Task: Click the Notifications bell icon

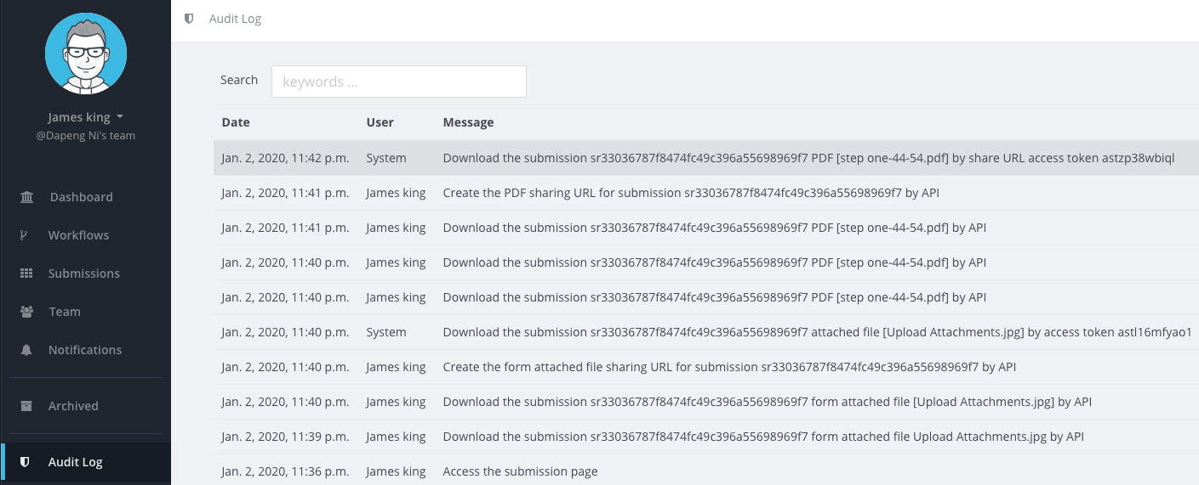Action: coord(26,350)
